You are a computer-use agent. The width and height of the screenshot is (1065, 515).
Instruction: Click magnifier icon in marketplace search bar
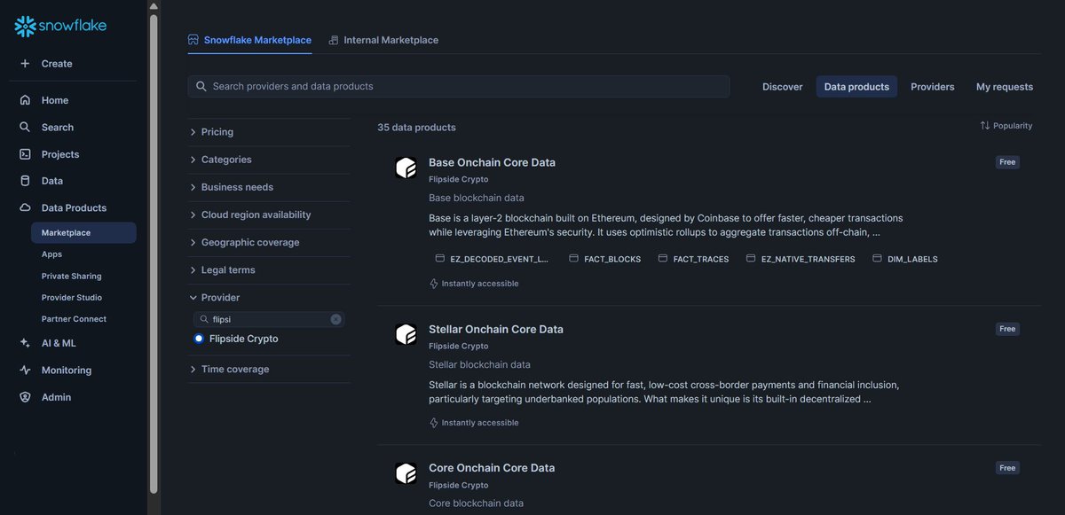(x=201, y=86)
